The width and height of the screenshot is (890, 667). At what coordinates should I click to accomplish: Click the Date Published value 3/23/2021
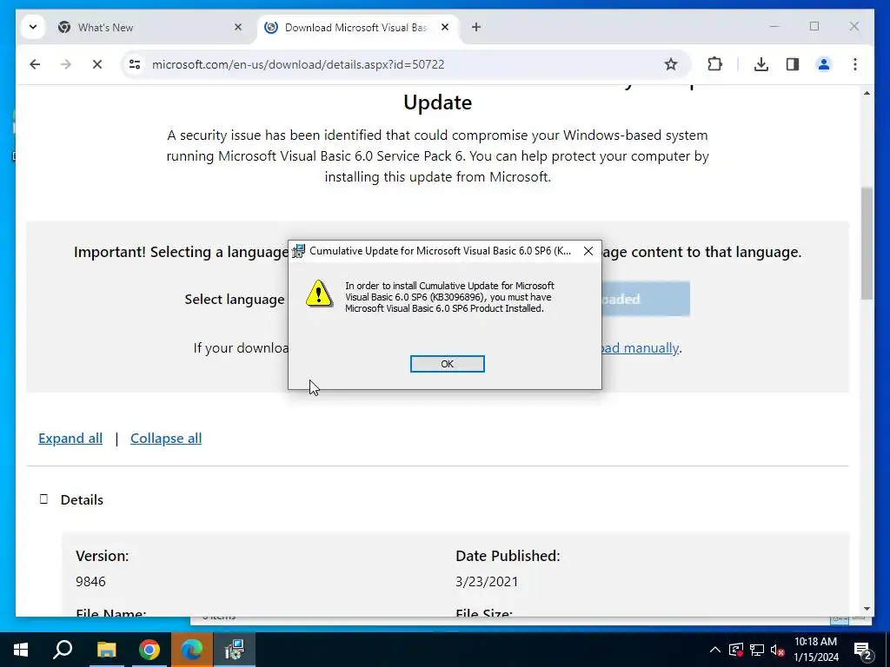click(487, 581)
